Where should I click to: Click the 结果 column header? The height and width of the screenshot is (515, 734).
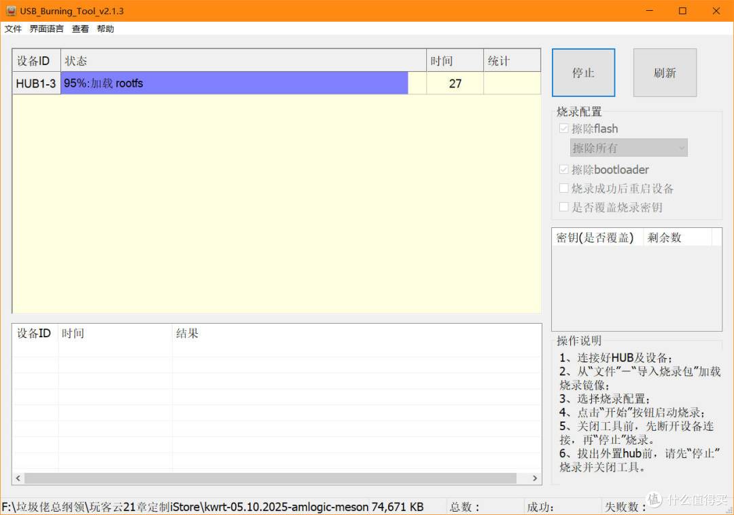coord(357,333)
